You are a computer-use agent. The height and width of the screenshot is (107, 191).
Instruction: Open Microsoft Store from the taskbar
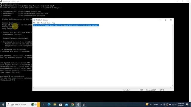pyautogui.click(x=61, y=104)
